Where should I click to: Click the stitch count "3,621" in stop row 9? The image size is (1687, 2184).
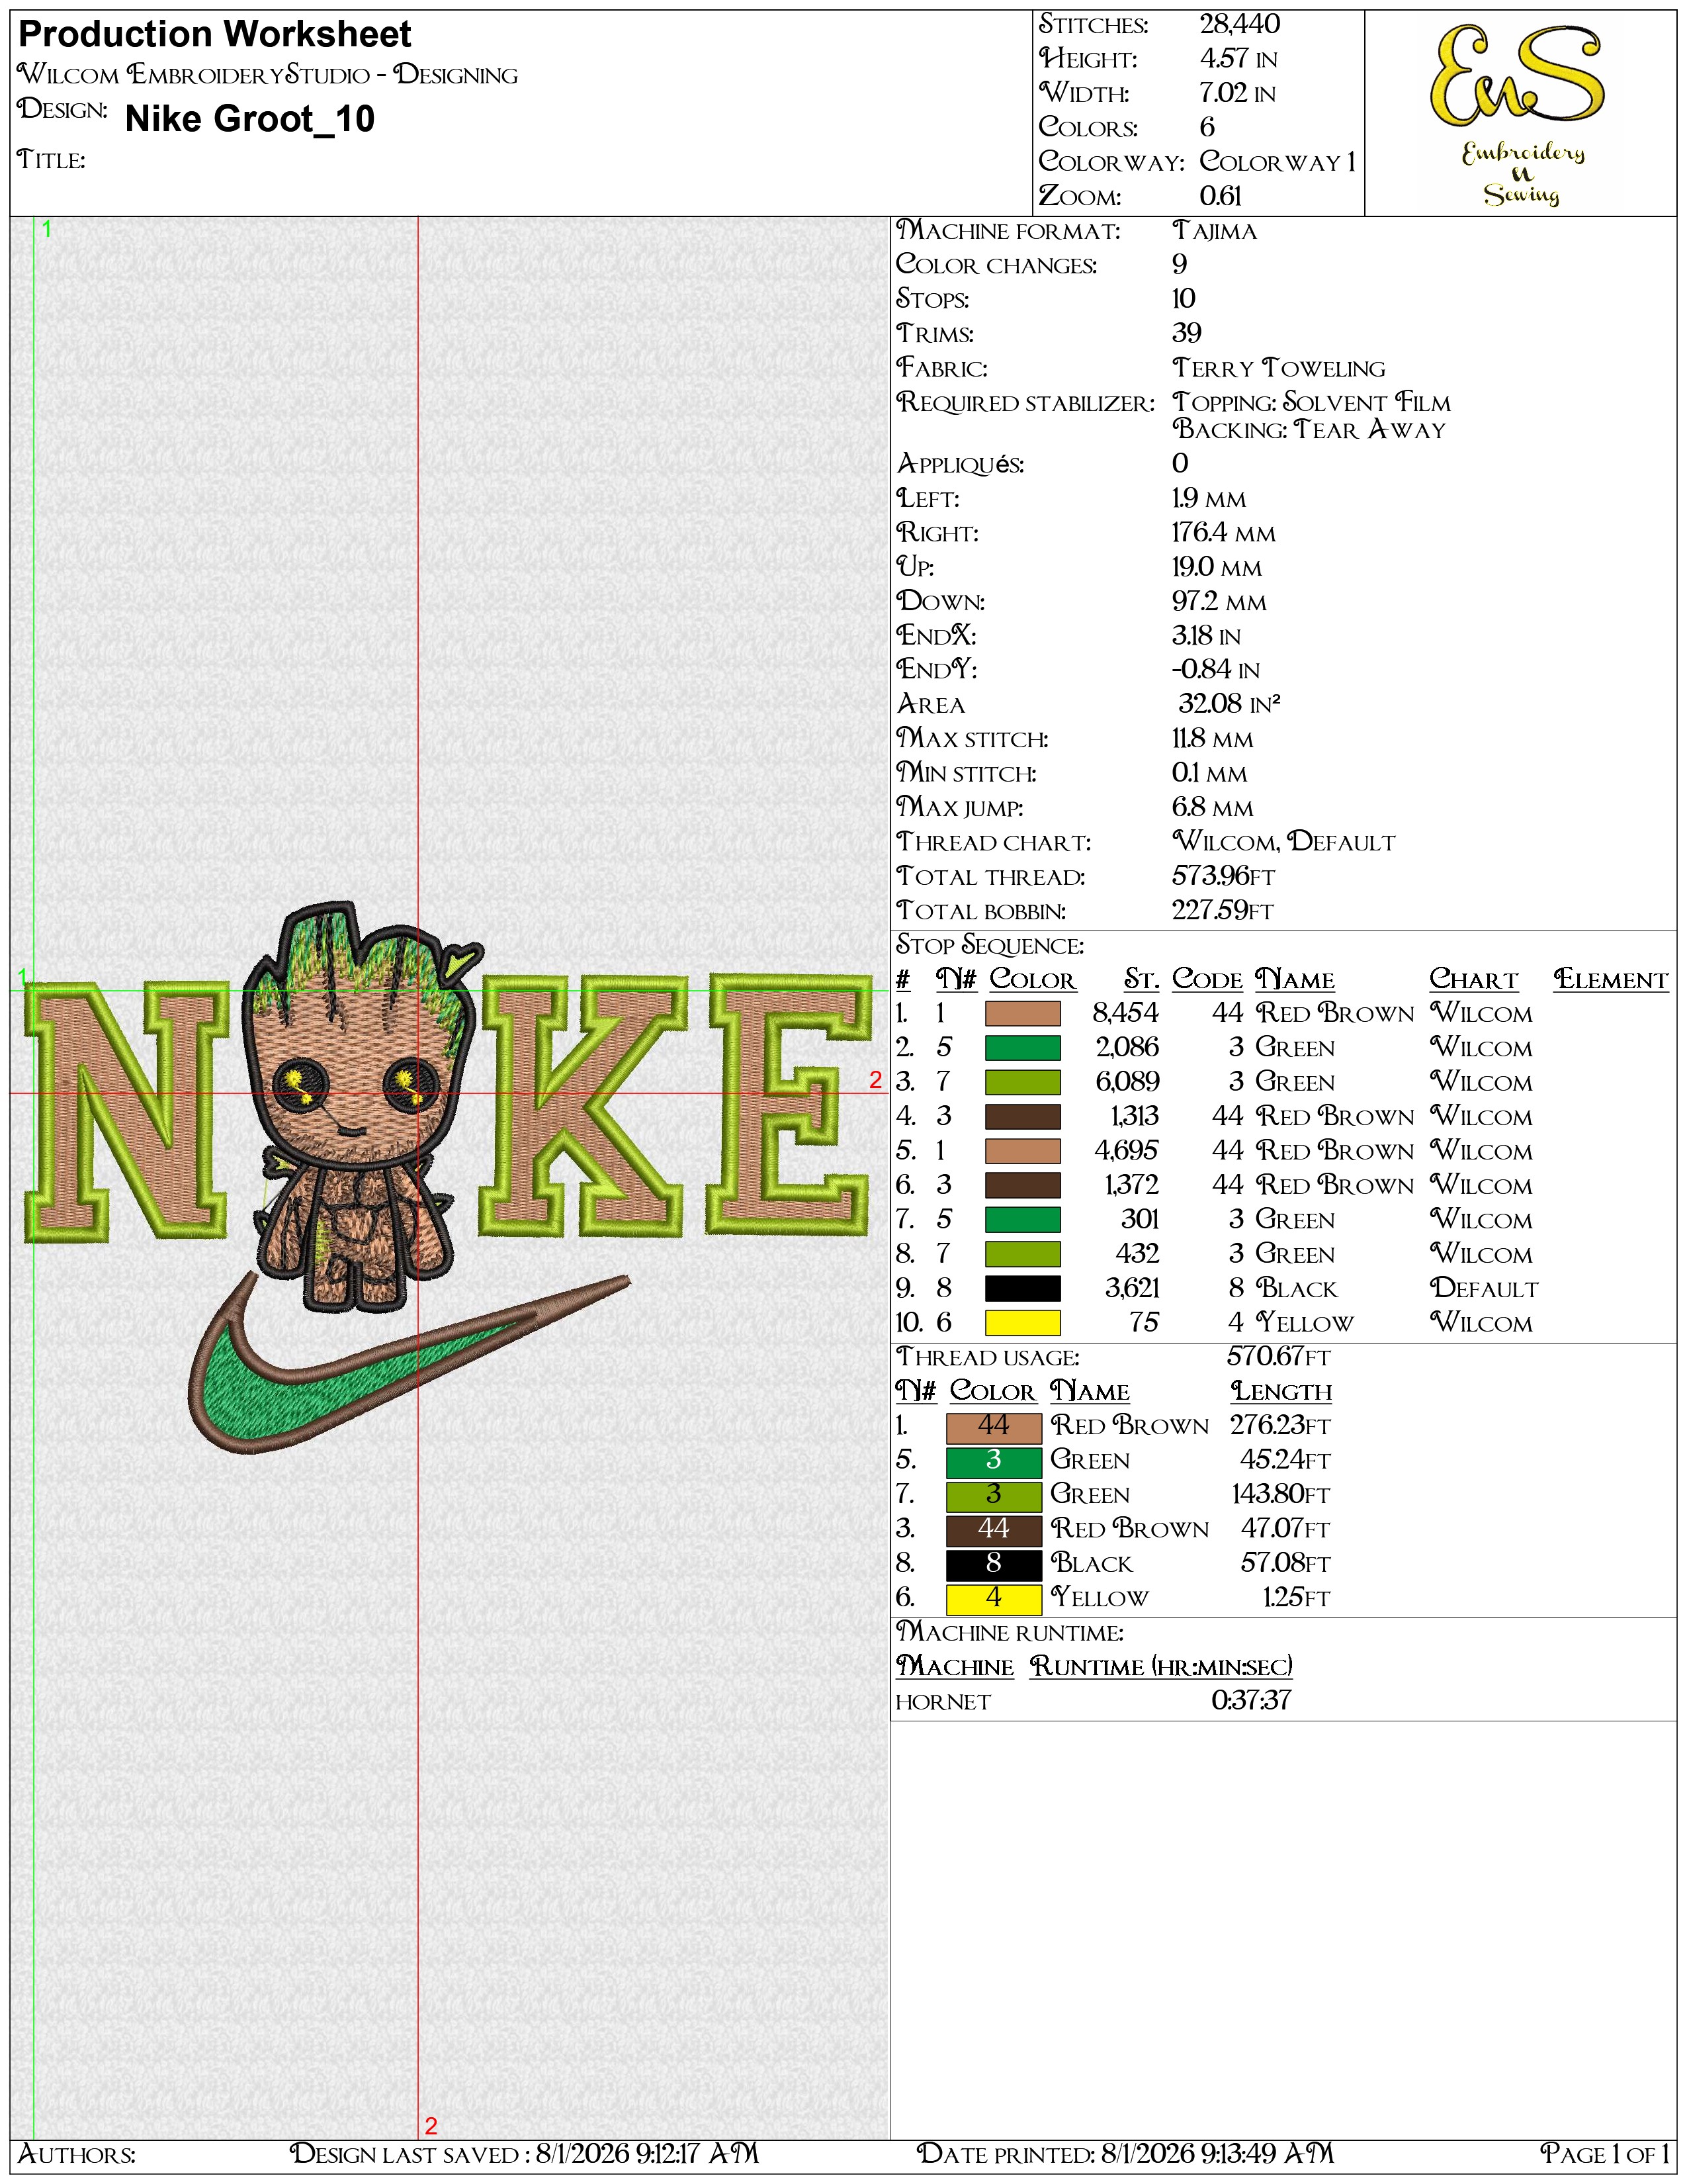(x=1131, y=1289)
